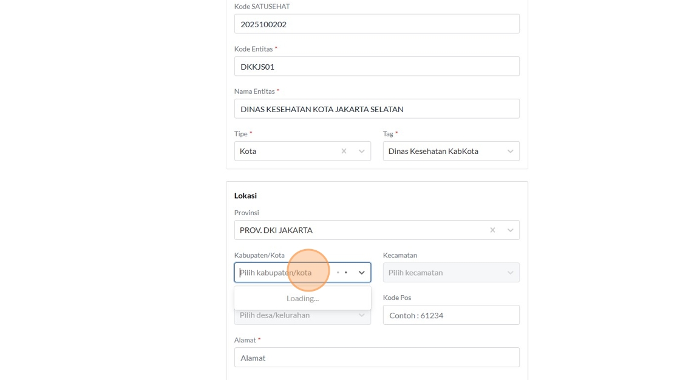Image resolution: width=680 pixels, height=380 pixels.
Task: Click the Loading... item in dropdown list
Action: (302, 298)
